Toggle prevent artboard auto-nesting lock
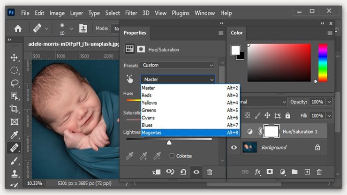347x195 pixels. coord(278,115)
